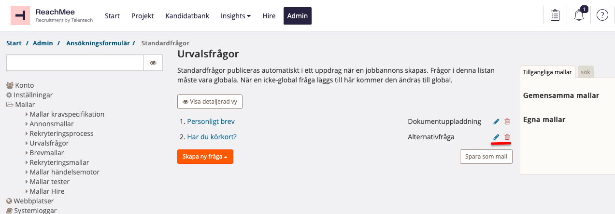
Task: Click Spara som mall button
Action: 486,157
